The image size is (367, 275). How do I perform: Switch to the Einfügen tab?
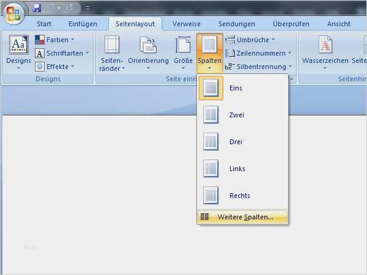[83, 24]
